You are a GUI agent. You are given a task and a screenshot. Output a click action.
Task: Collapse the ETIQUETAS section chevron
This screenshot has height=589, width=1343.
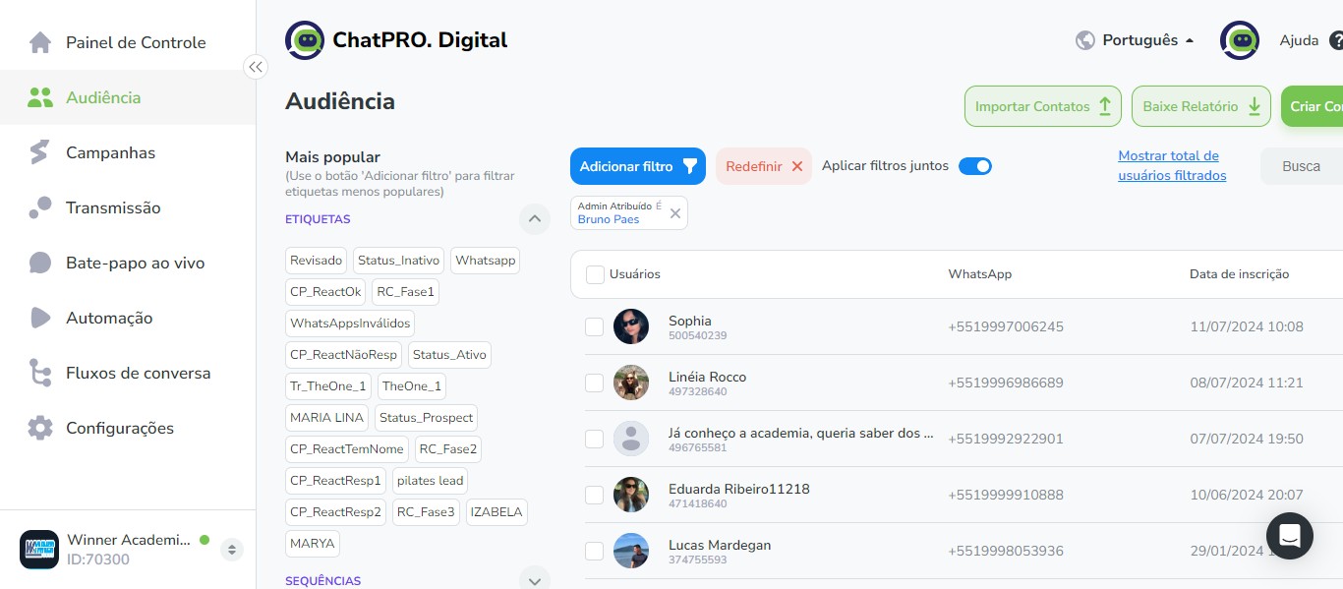[x=534, y=219]
